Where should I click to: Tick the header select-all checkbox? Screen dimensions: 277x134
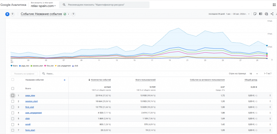[13, 80]
